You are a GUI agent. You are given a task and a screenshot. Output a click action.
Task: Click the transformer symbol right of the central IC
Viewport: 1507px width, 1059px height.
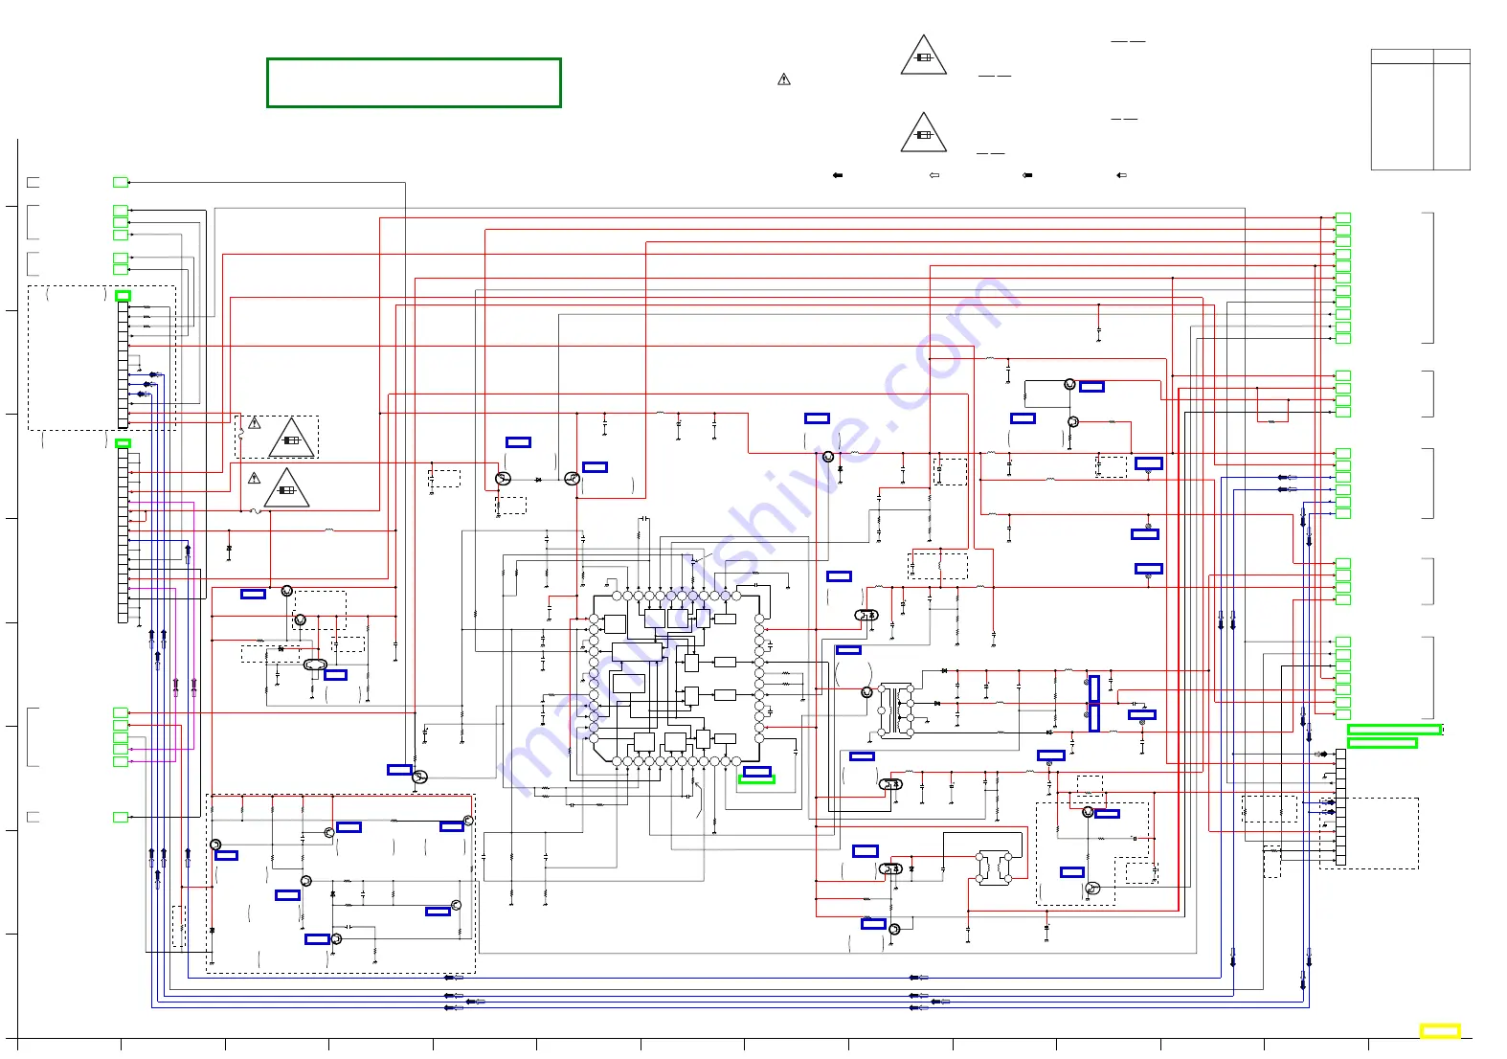pos(896,710)
